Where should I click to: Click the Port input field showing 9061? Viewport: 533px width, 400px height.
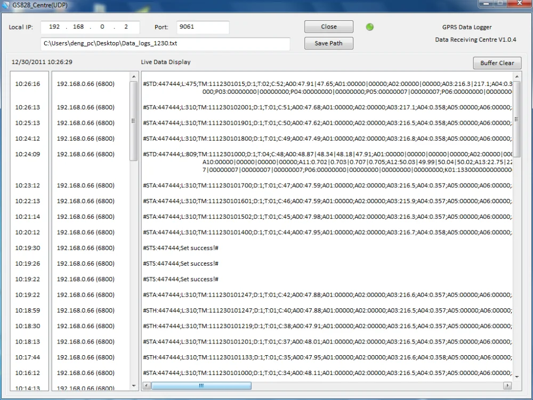(203, 27)
